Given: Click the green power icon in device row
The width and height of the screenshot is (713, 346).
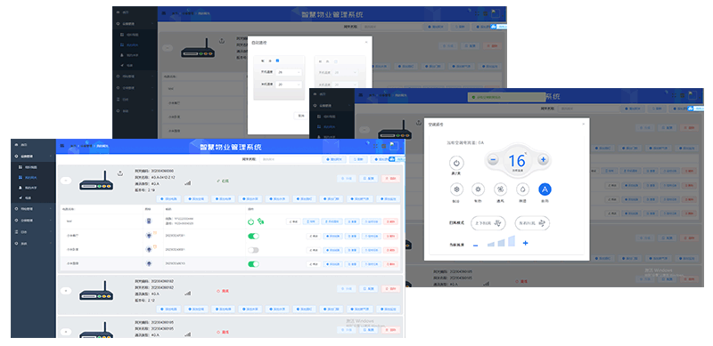Looking at the screenshot, I should click(x=250, y=221).
